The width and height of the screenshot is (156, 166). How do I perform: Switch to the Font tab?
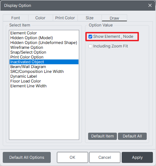tap(15, 18)
